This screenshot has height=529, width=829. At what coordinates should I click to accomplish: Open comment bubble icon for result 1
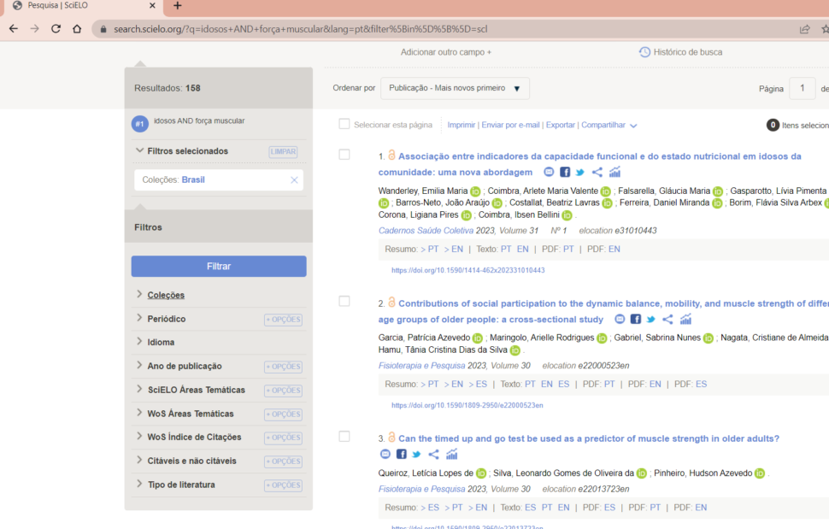click(549, 173)
